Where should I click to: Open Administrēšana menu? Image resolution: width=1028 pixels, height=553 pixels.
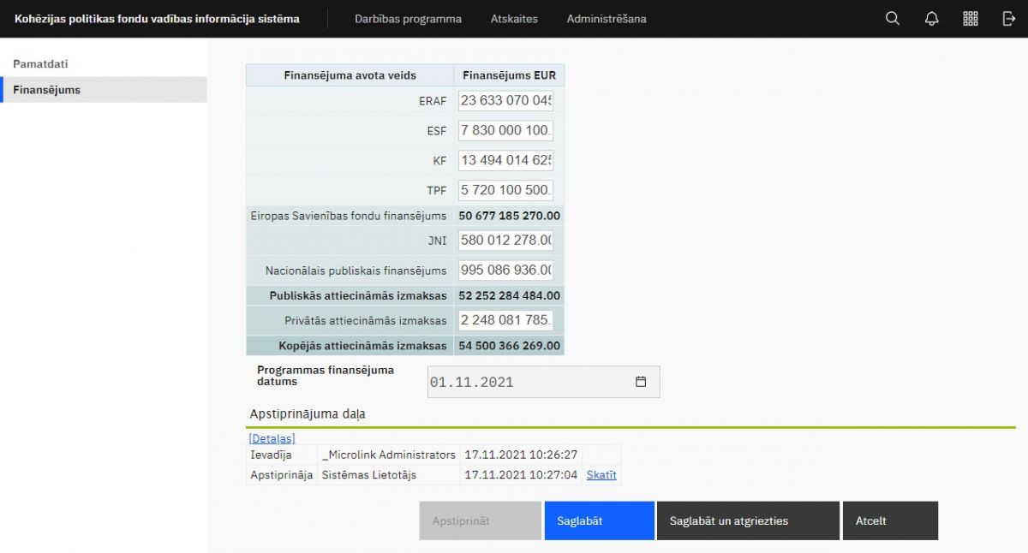[606, 19]
